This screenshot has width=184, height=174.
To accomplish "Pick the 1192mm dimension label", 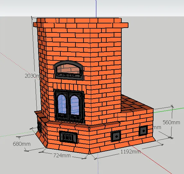I will [x=130, y=152].
